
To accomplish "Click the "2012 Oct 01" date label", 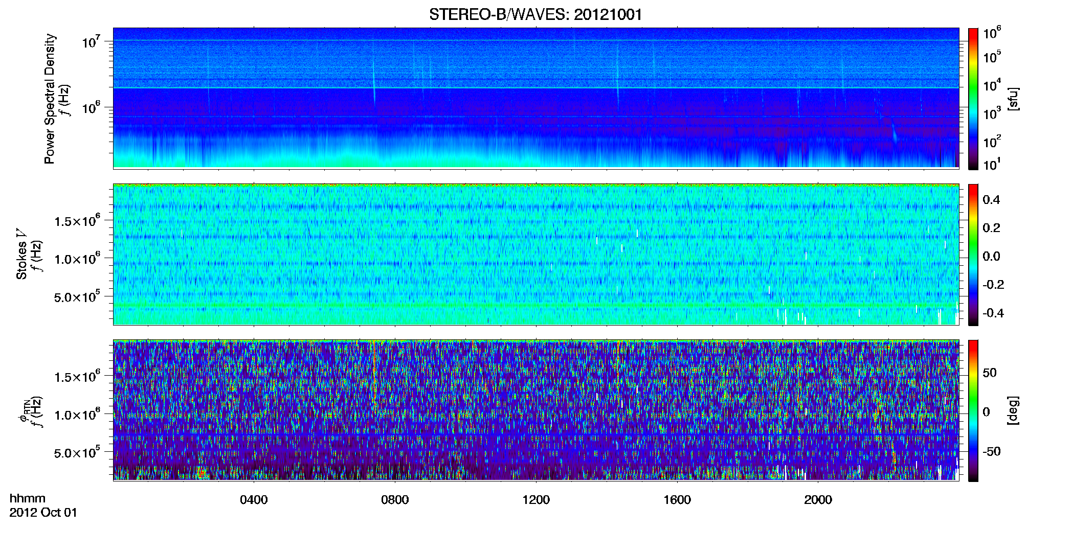I will tap(43, 513).
